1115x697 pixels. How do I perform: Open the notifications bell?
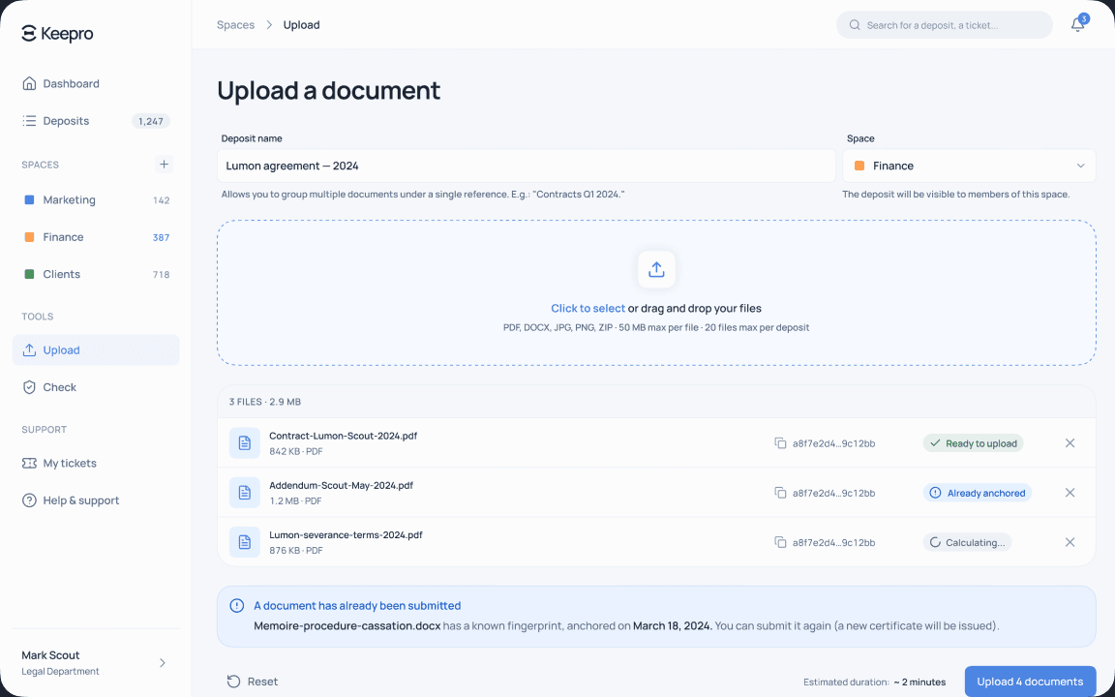(1078, 25)
